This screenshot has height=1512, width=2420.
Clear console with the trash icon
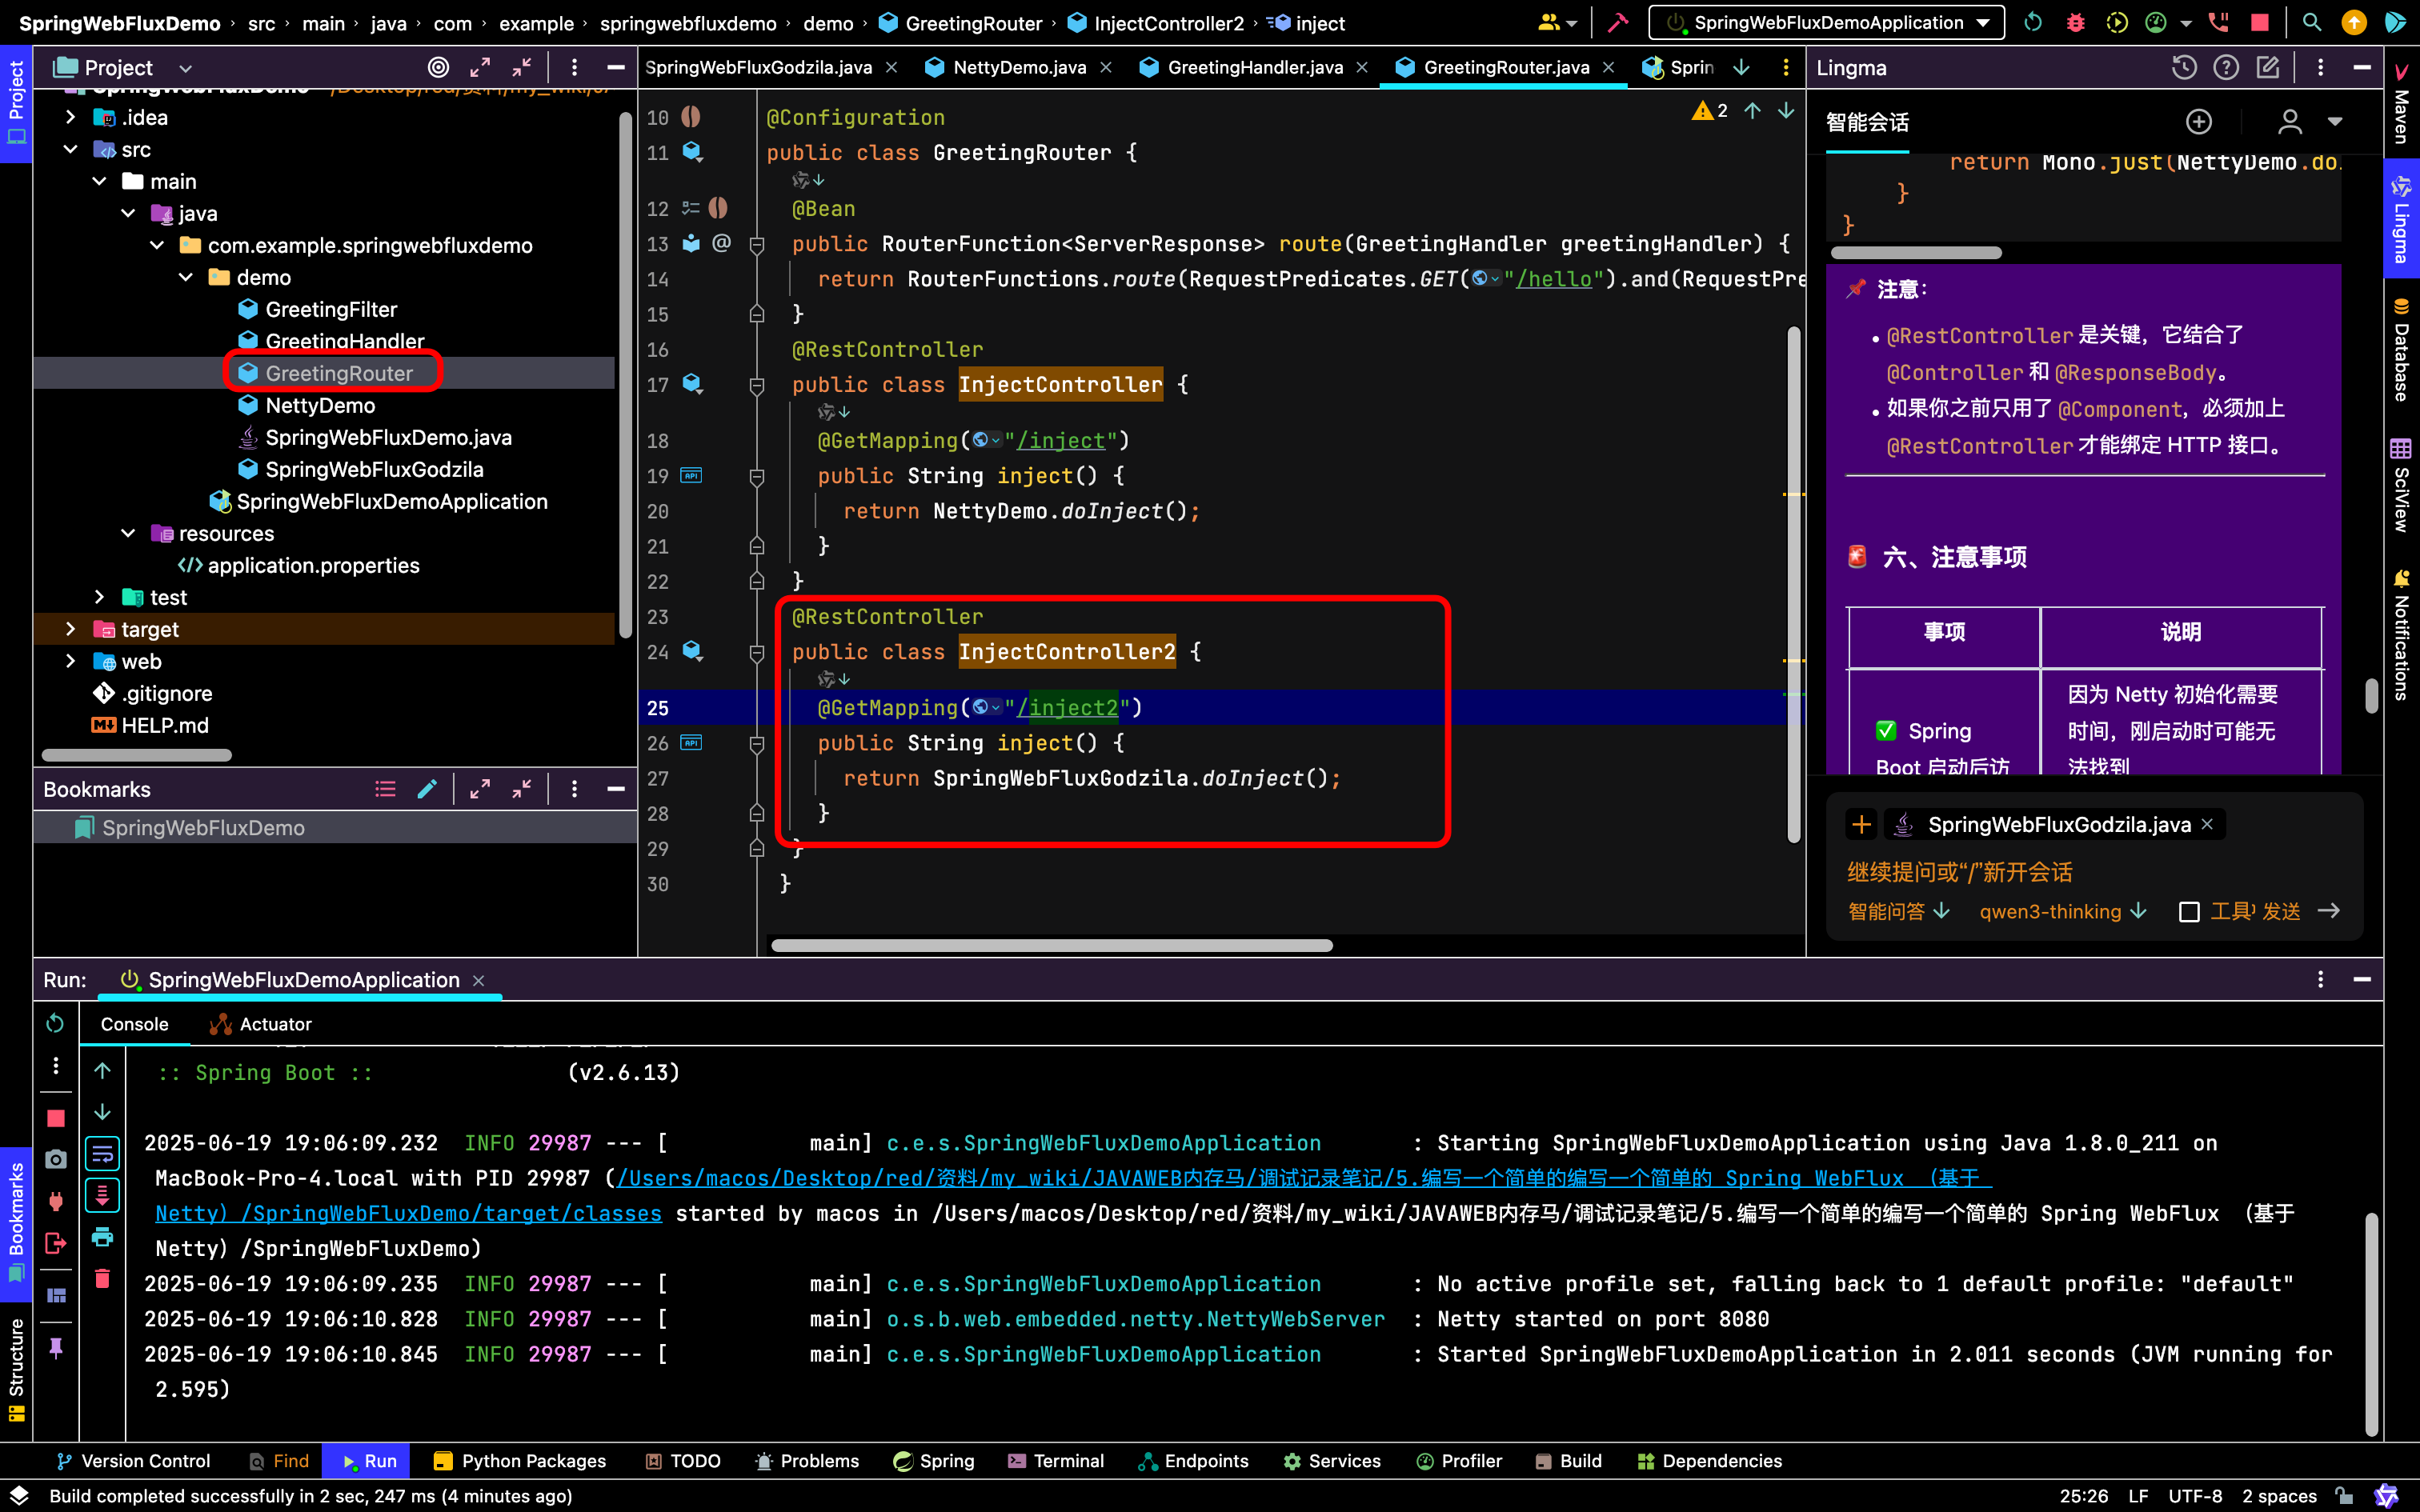[x=102, y=1279]
